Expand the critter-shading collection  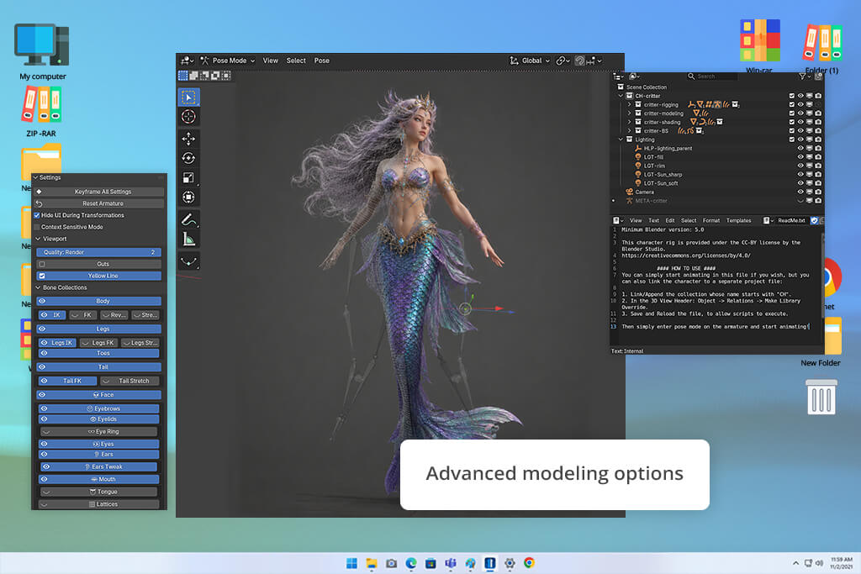(629, 123)
